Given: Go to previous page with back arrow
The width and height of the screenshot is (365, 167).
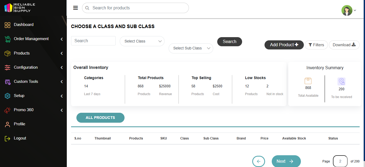Looking at the screenshot, I should tap(258, 161).
